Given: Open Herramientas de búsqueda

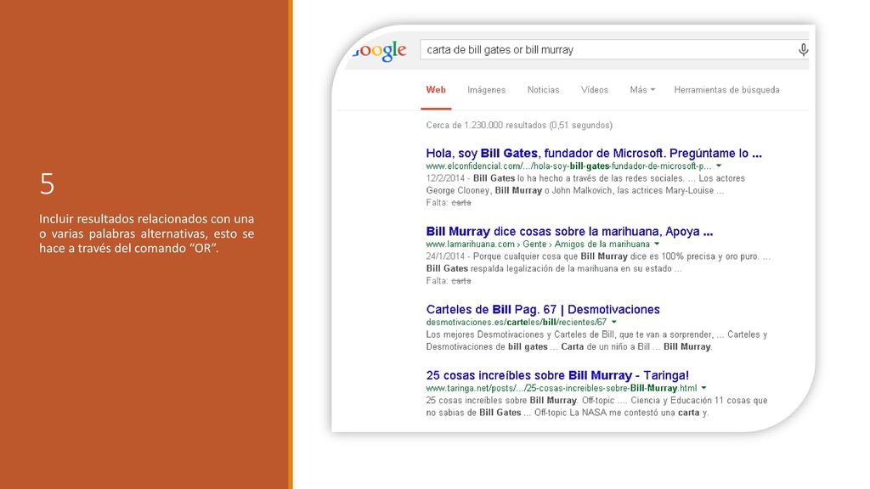Looking at the screenshot, I should (726, 90).
